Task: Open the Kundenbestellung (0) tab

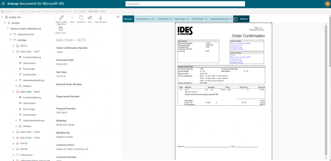Action: point(145,19)
